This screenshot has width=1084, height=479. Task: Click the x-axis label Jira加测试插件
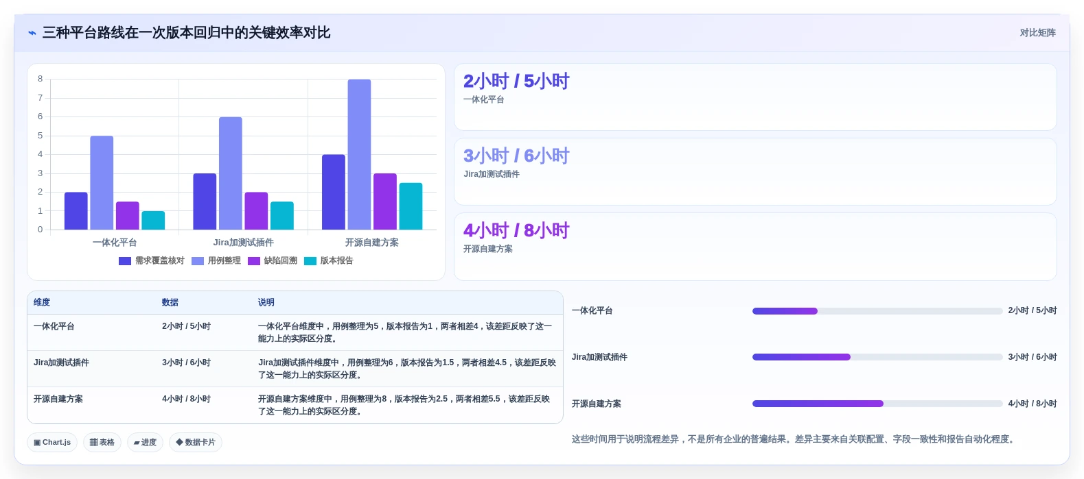pos(244,243)
